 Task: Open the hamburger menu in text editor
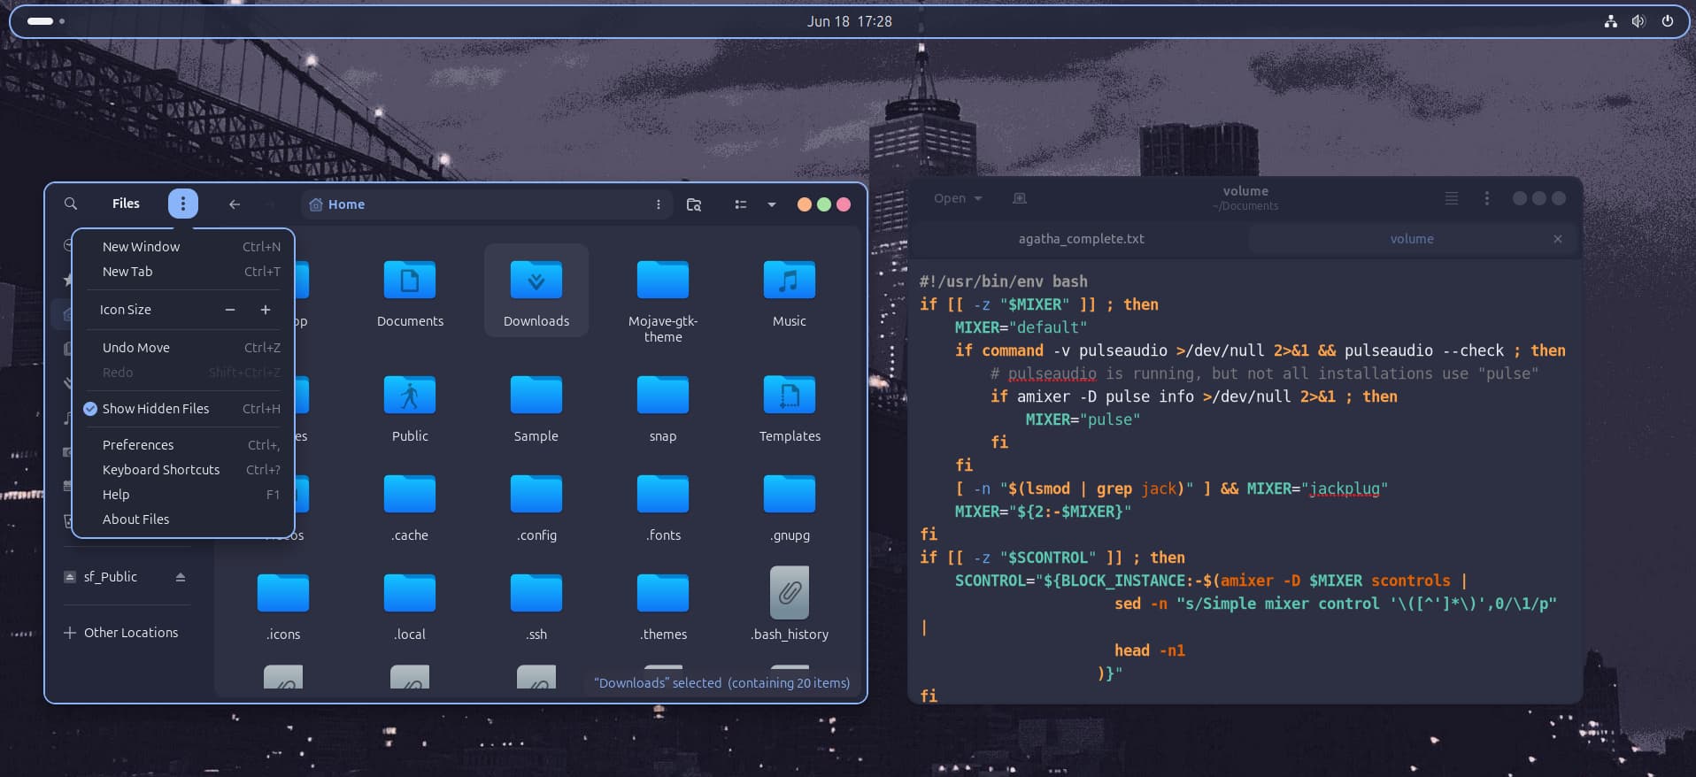[1452, 198]
